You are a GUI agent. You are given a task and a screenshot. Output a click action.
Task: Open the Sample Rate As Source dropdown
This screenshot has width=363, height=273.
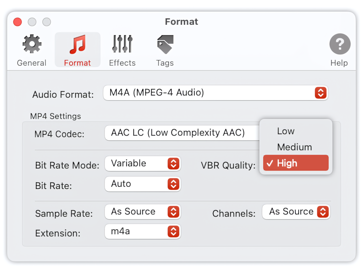point(143,212)
